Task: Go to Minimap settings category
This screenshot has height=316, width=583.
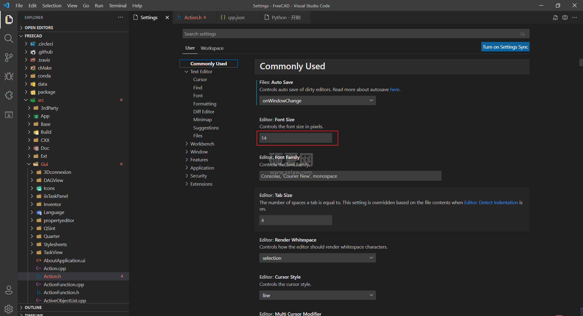Action: (203, 120)
